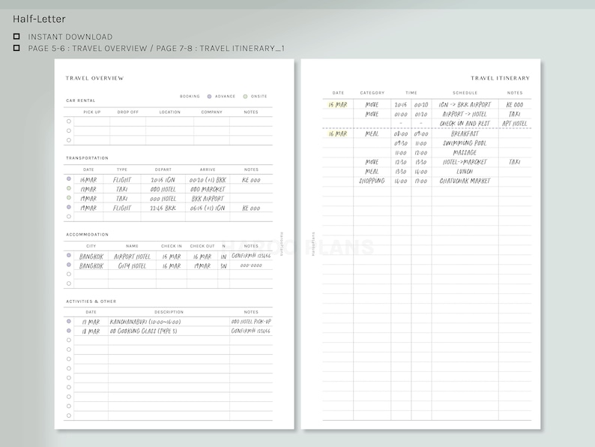Toggle the KANCHANABURI activity circle
The height and width of the screenshot is (447, 595).
click(69, 321)
